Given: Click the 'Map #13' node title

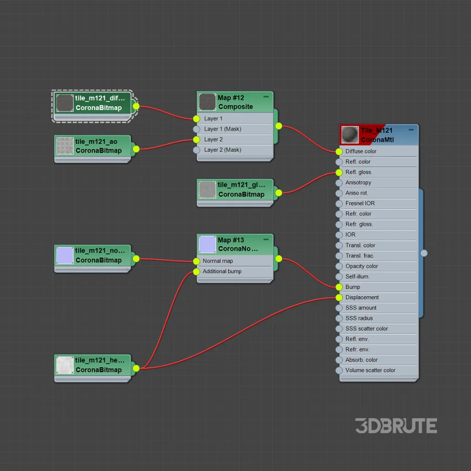Looking at the screenshot, I should click(231, 240).
